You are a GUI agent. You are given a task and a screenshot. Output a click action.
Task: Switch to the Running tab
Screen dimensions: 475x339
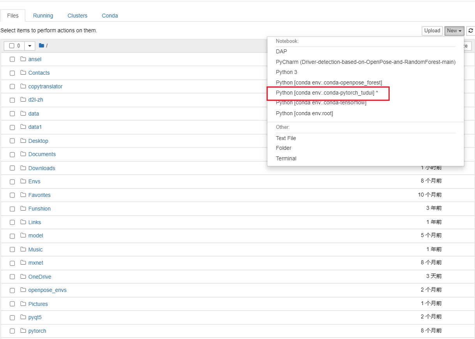pyautogui.click(x=43, y=16)
